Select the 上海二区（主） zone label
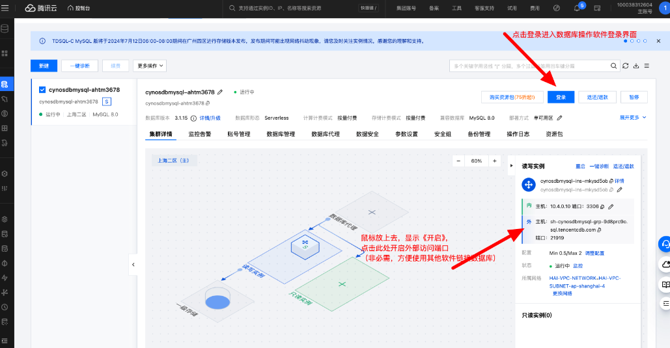 [x=173, y=161]
